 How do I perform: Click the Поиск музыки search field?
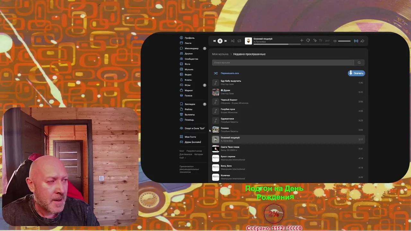point(283,63)
